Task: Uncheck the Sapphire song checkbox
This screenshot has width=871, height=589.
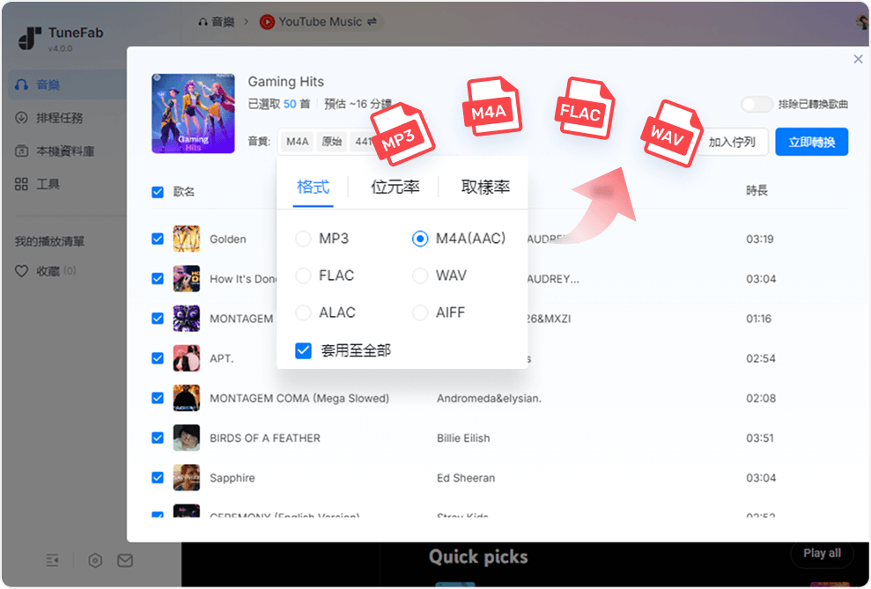Action: click(157, 477)
